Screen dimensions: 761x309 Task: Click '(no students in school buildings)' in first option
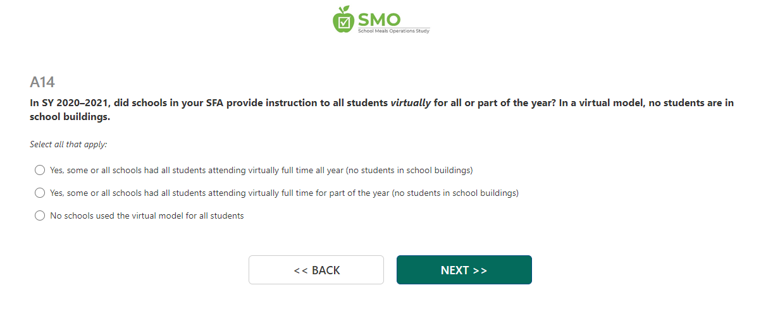410,170
